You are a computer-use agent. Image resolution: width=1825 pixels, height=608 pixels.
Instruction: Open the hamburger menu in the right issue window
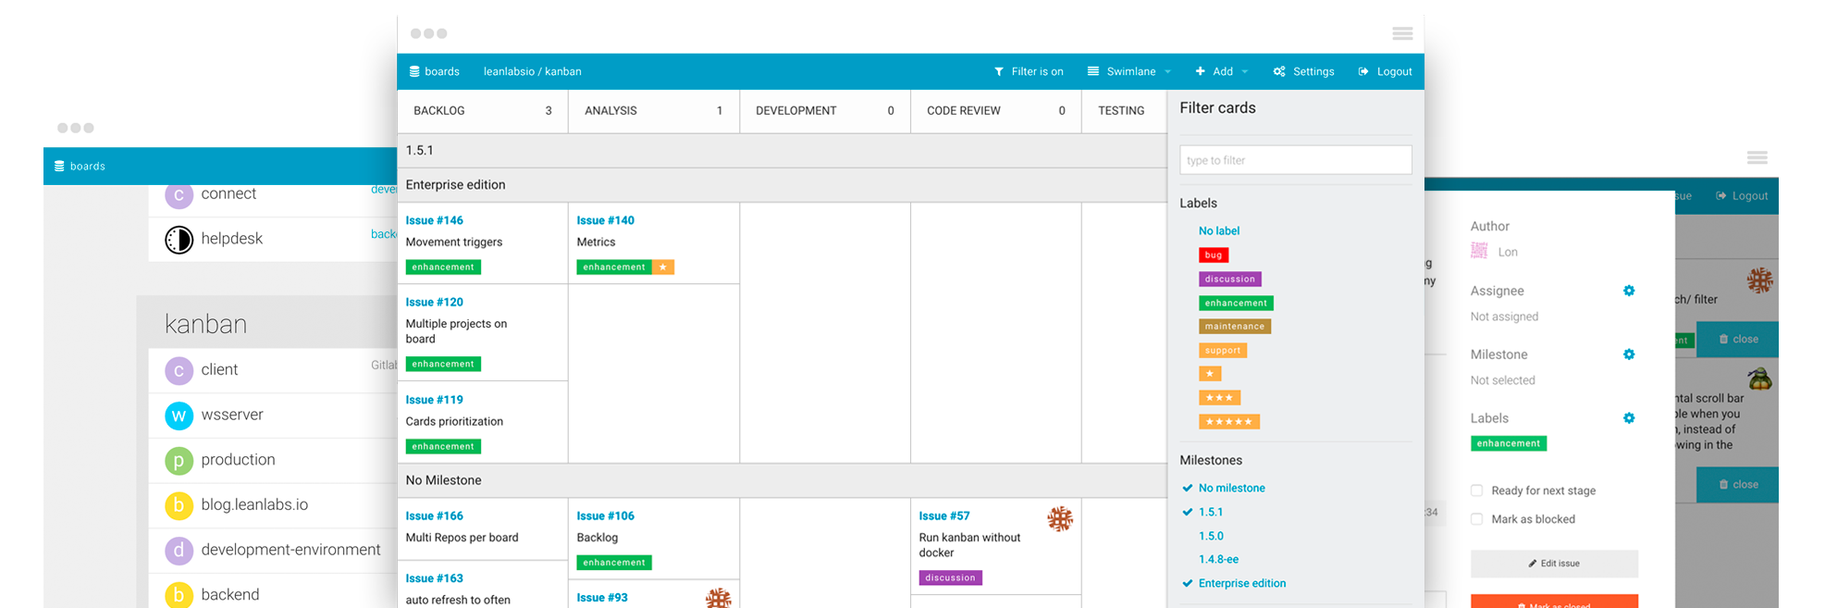click(x=1757, y=158)
